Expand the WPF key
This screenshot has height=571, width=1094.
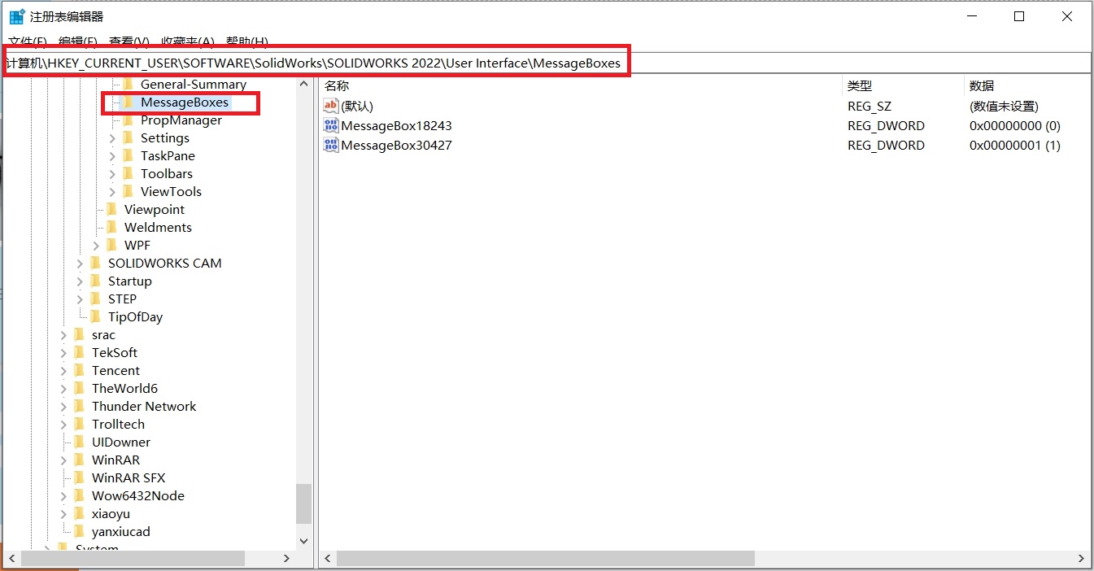pos(96,246)
